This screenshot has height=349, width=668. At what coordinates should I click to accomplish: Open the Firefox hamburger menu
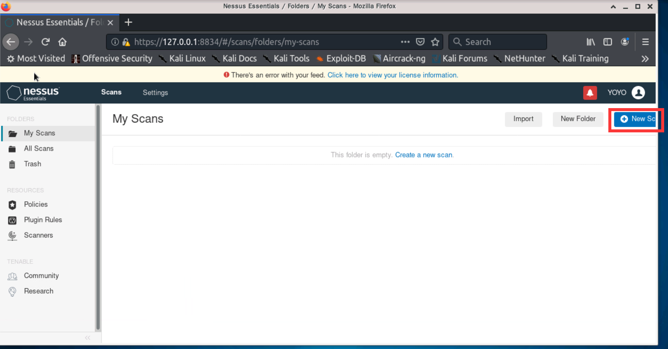coord(645,42)
